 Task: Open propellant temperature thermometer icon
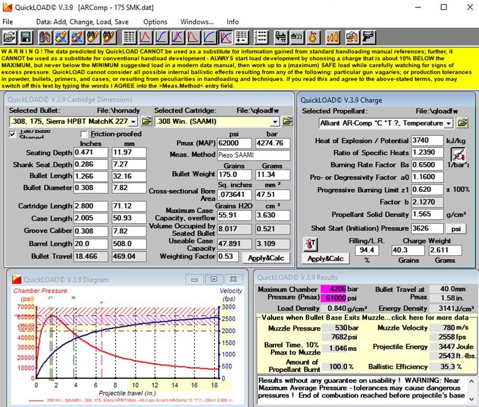click(x=309, y=244)
